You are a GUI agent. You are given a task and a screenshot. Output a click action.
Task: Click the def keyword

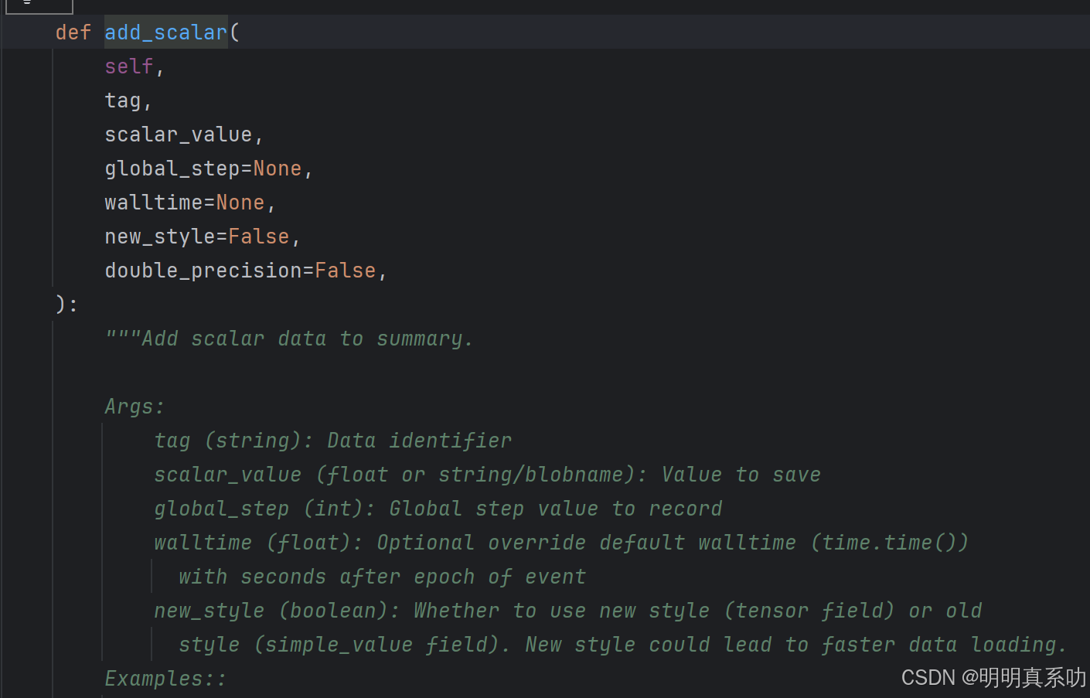[73, 32]
